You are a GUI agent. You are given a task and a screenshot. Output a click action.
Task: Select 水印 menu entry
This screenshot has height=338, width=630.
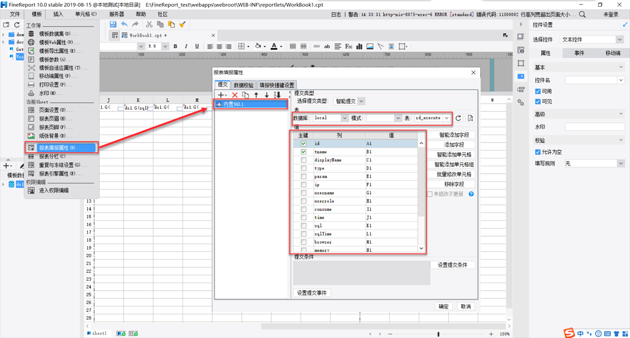(x=51, y=93)
